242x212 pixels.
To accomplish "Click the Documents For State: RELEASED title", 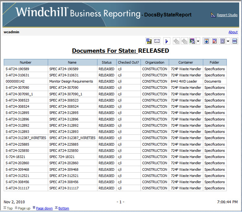I will (x=121, y=51).
